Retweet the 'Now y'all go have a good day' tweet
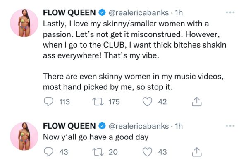The height and width of the screenshot is (163, 246). tap(98, 152)
